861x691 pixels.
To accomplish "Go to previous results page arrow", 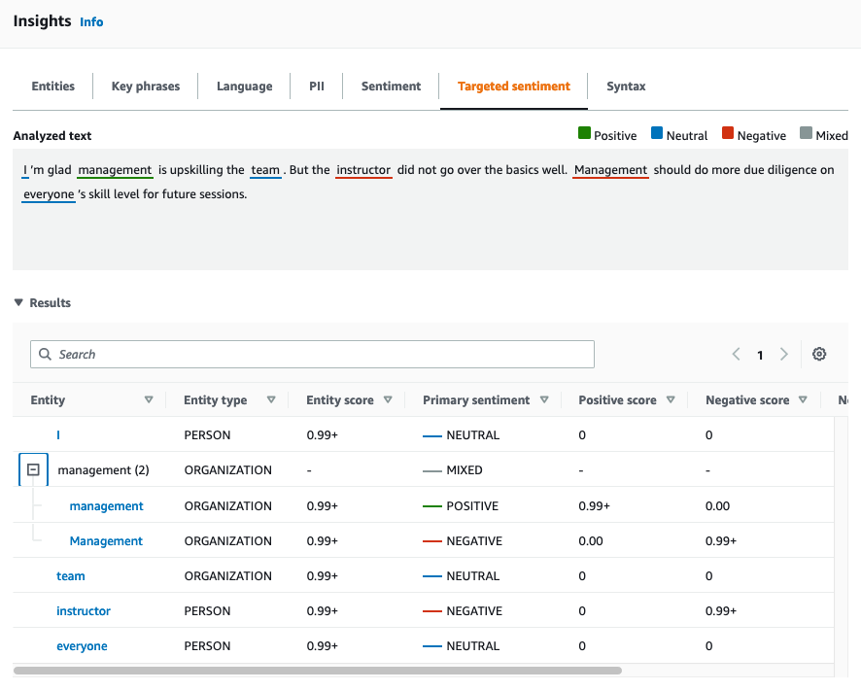I will (x=737, y=355).
